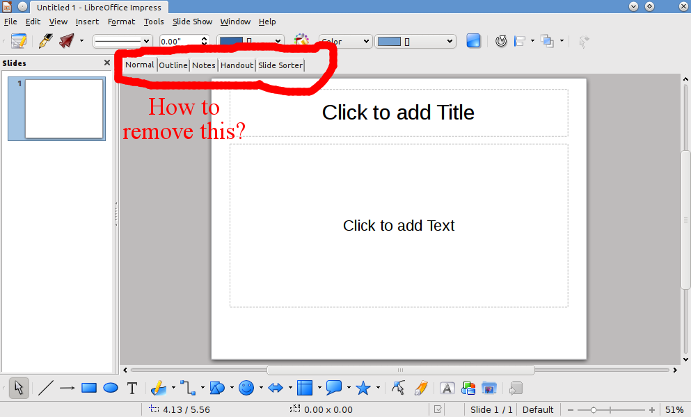Toggle the blue Shadow icon

[x=473, y=41]
